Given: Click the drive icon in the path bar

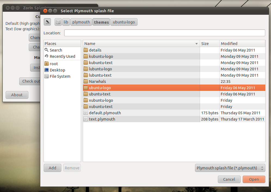Looking at the screenshot, I should (58, 22).
